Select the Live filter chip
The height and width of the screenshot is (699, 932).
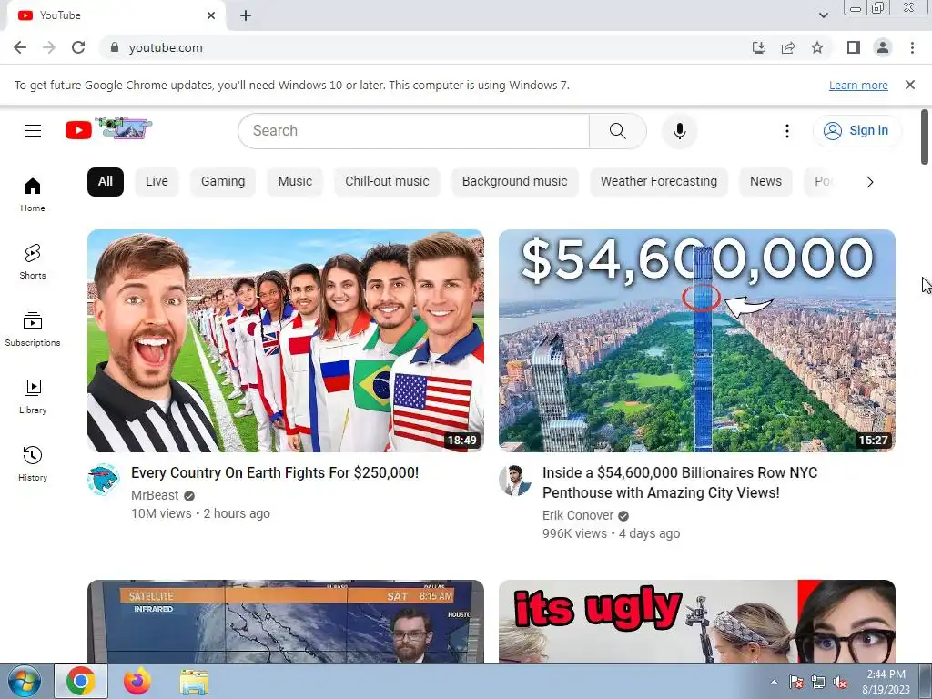[157, 182]
